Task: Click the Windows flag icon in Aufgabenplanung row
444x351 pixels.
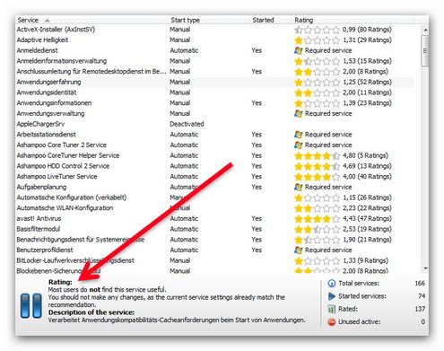Action: [298, 188]
